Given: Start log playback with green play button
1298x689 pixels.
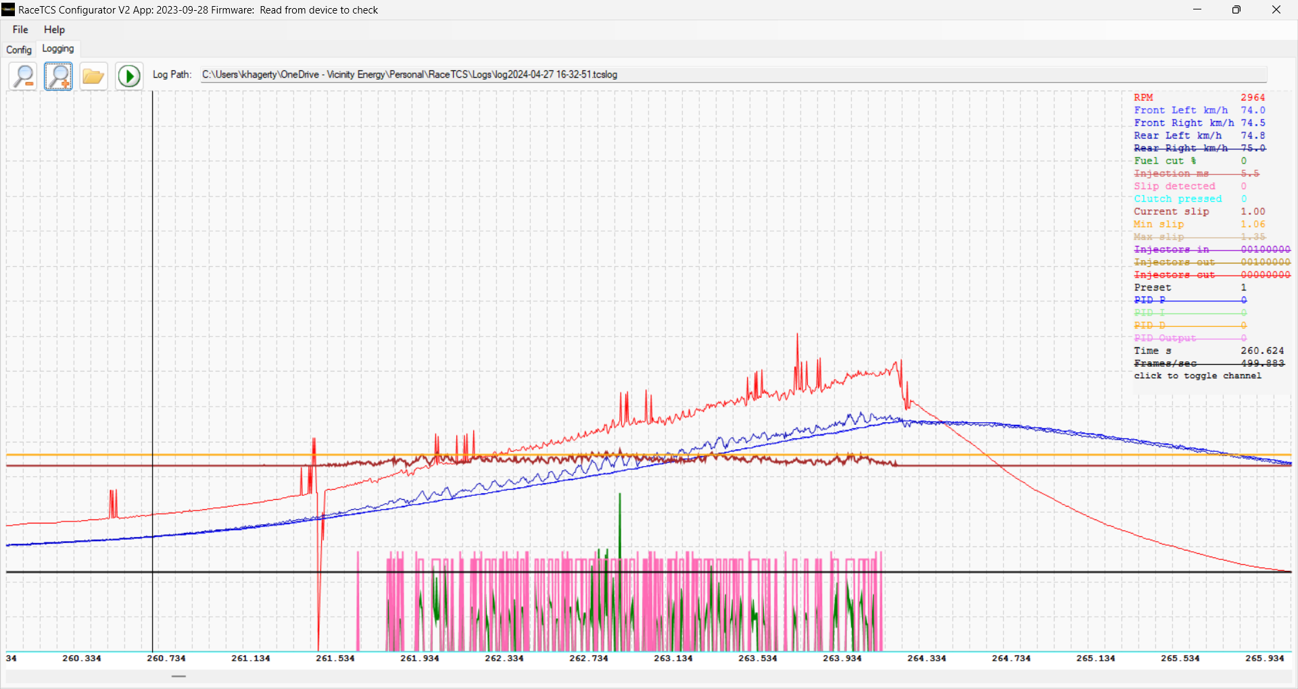Looking at the screenshot, I should tap(128, 76).
